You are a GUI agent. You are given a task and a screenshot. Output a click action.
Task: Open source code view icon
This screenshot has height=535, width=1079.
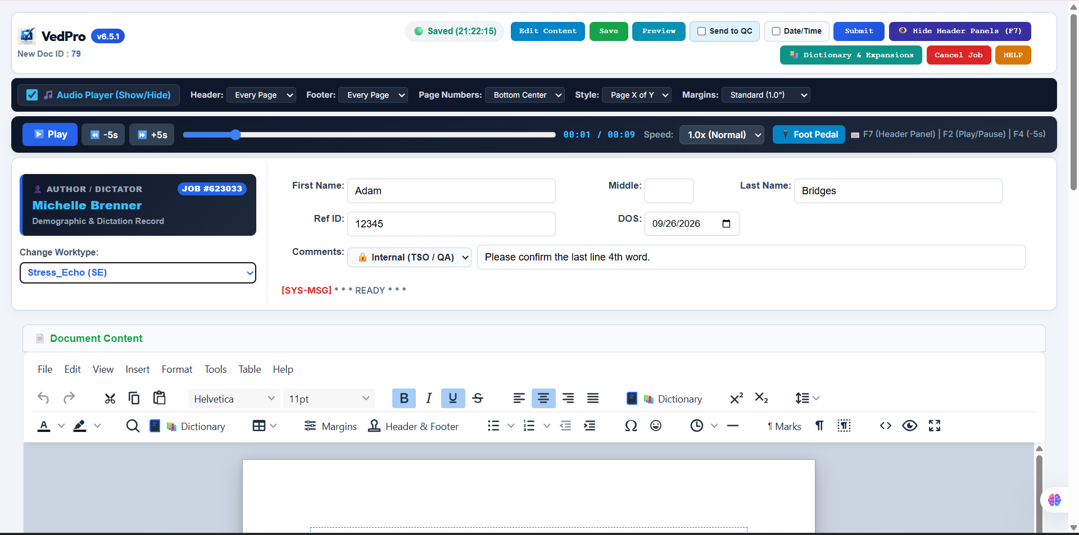point(886,426)
